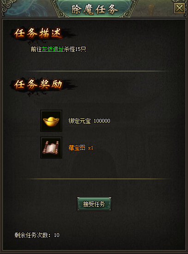Image resolution: width=188 pixels, height=254 pixels.
Task: Click the gold ingot reward icon
Action: (51, 121)
